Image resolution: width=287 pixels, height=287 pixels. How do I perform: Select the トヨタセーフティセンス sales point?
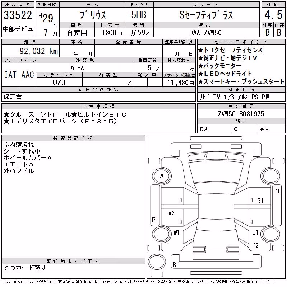pyautogui.click(x=231, y=50)
